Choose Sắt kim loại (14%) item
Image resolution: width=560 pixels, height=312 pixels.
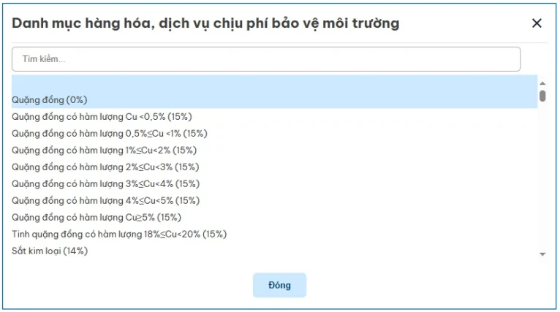click(50, 251)
